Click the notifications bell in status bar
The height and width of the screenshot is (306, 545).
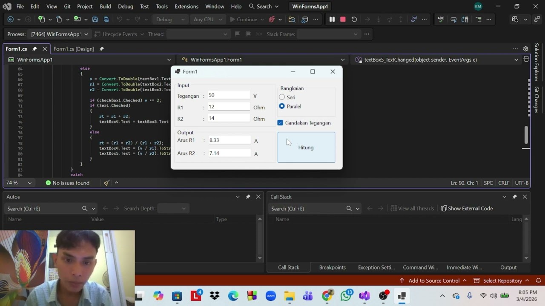[538, 280]
